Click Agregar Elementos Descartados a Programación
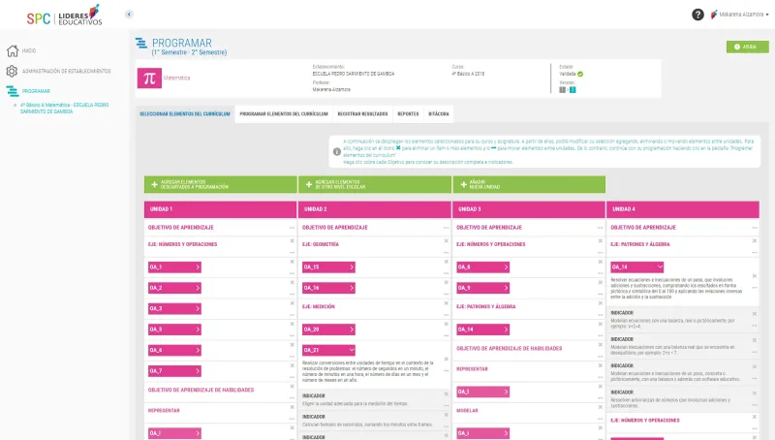This screenshot has height=440, width=775. click(221, 184)
